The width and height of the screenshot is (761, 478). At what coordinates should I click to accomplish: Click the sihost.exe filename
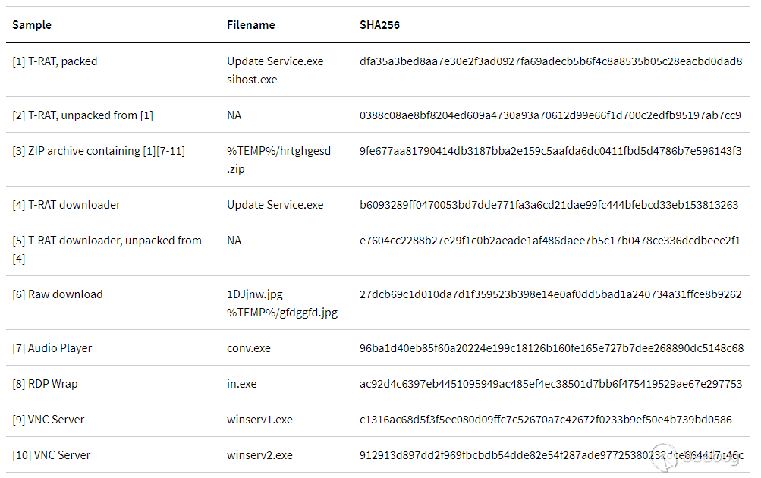coord(252,80)
